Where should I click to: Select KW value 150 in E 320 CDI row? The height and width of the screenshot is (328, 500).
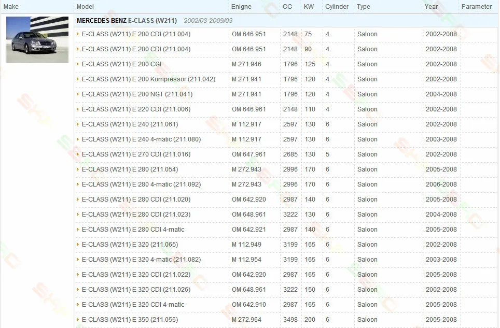point(310,290)
